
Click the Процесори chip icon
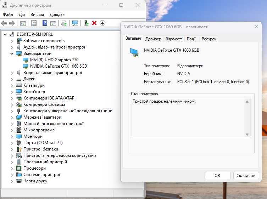[19, 168]
